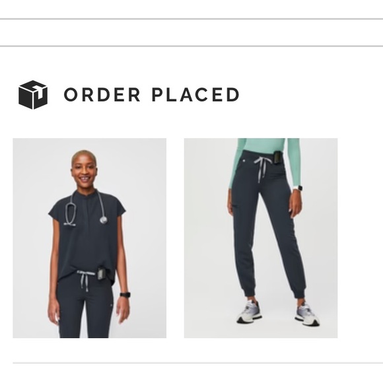This screenshot has height=383, width=383.
Task: Click the package box icon
Action: coord(33,95)
